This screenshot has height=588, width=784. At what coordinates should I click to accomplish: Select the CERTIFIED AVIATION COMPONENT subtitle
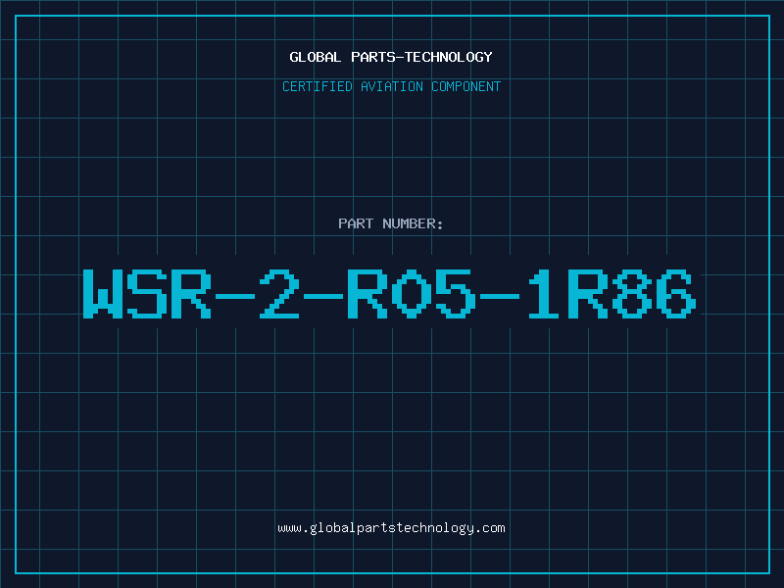[391, 86]
